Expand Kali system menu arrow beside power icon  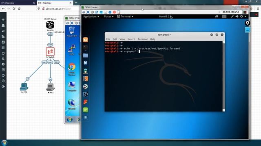tap(245, 16)
